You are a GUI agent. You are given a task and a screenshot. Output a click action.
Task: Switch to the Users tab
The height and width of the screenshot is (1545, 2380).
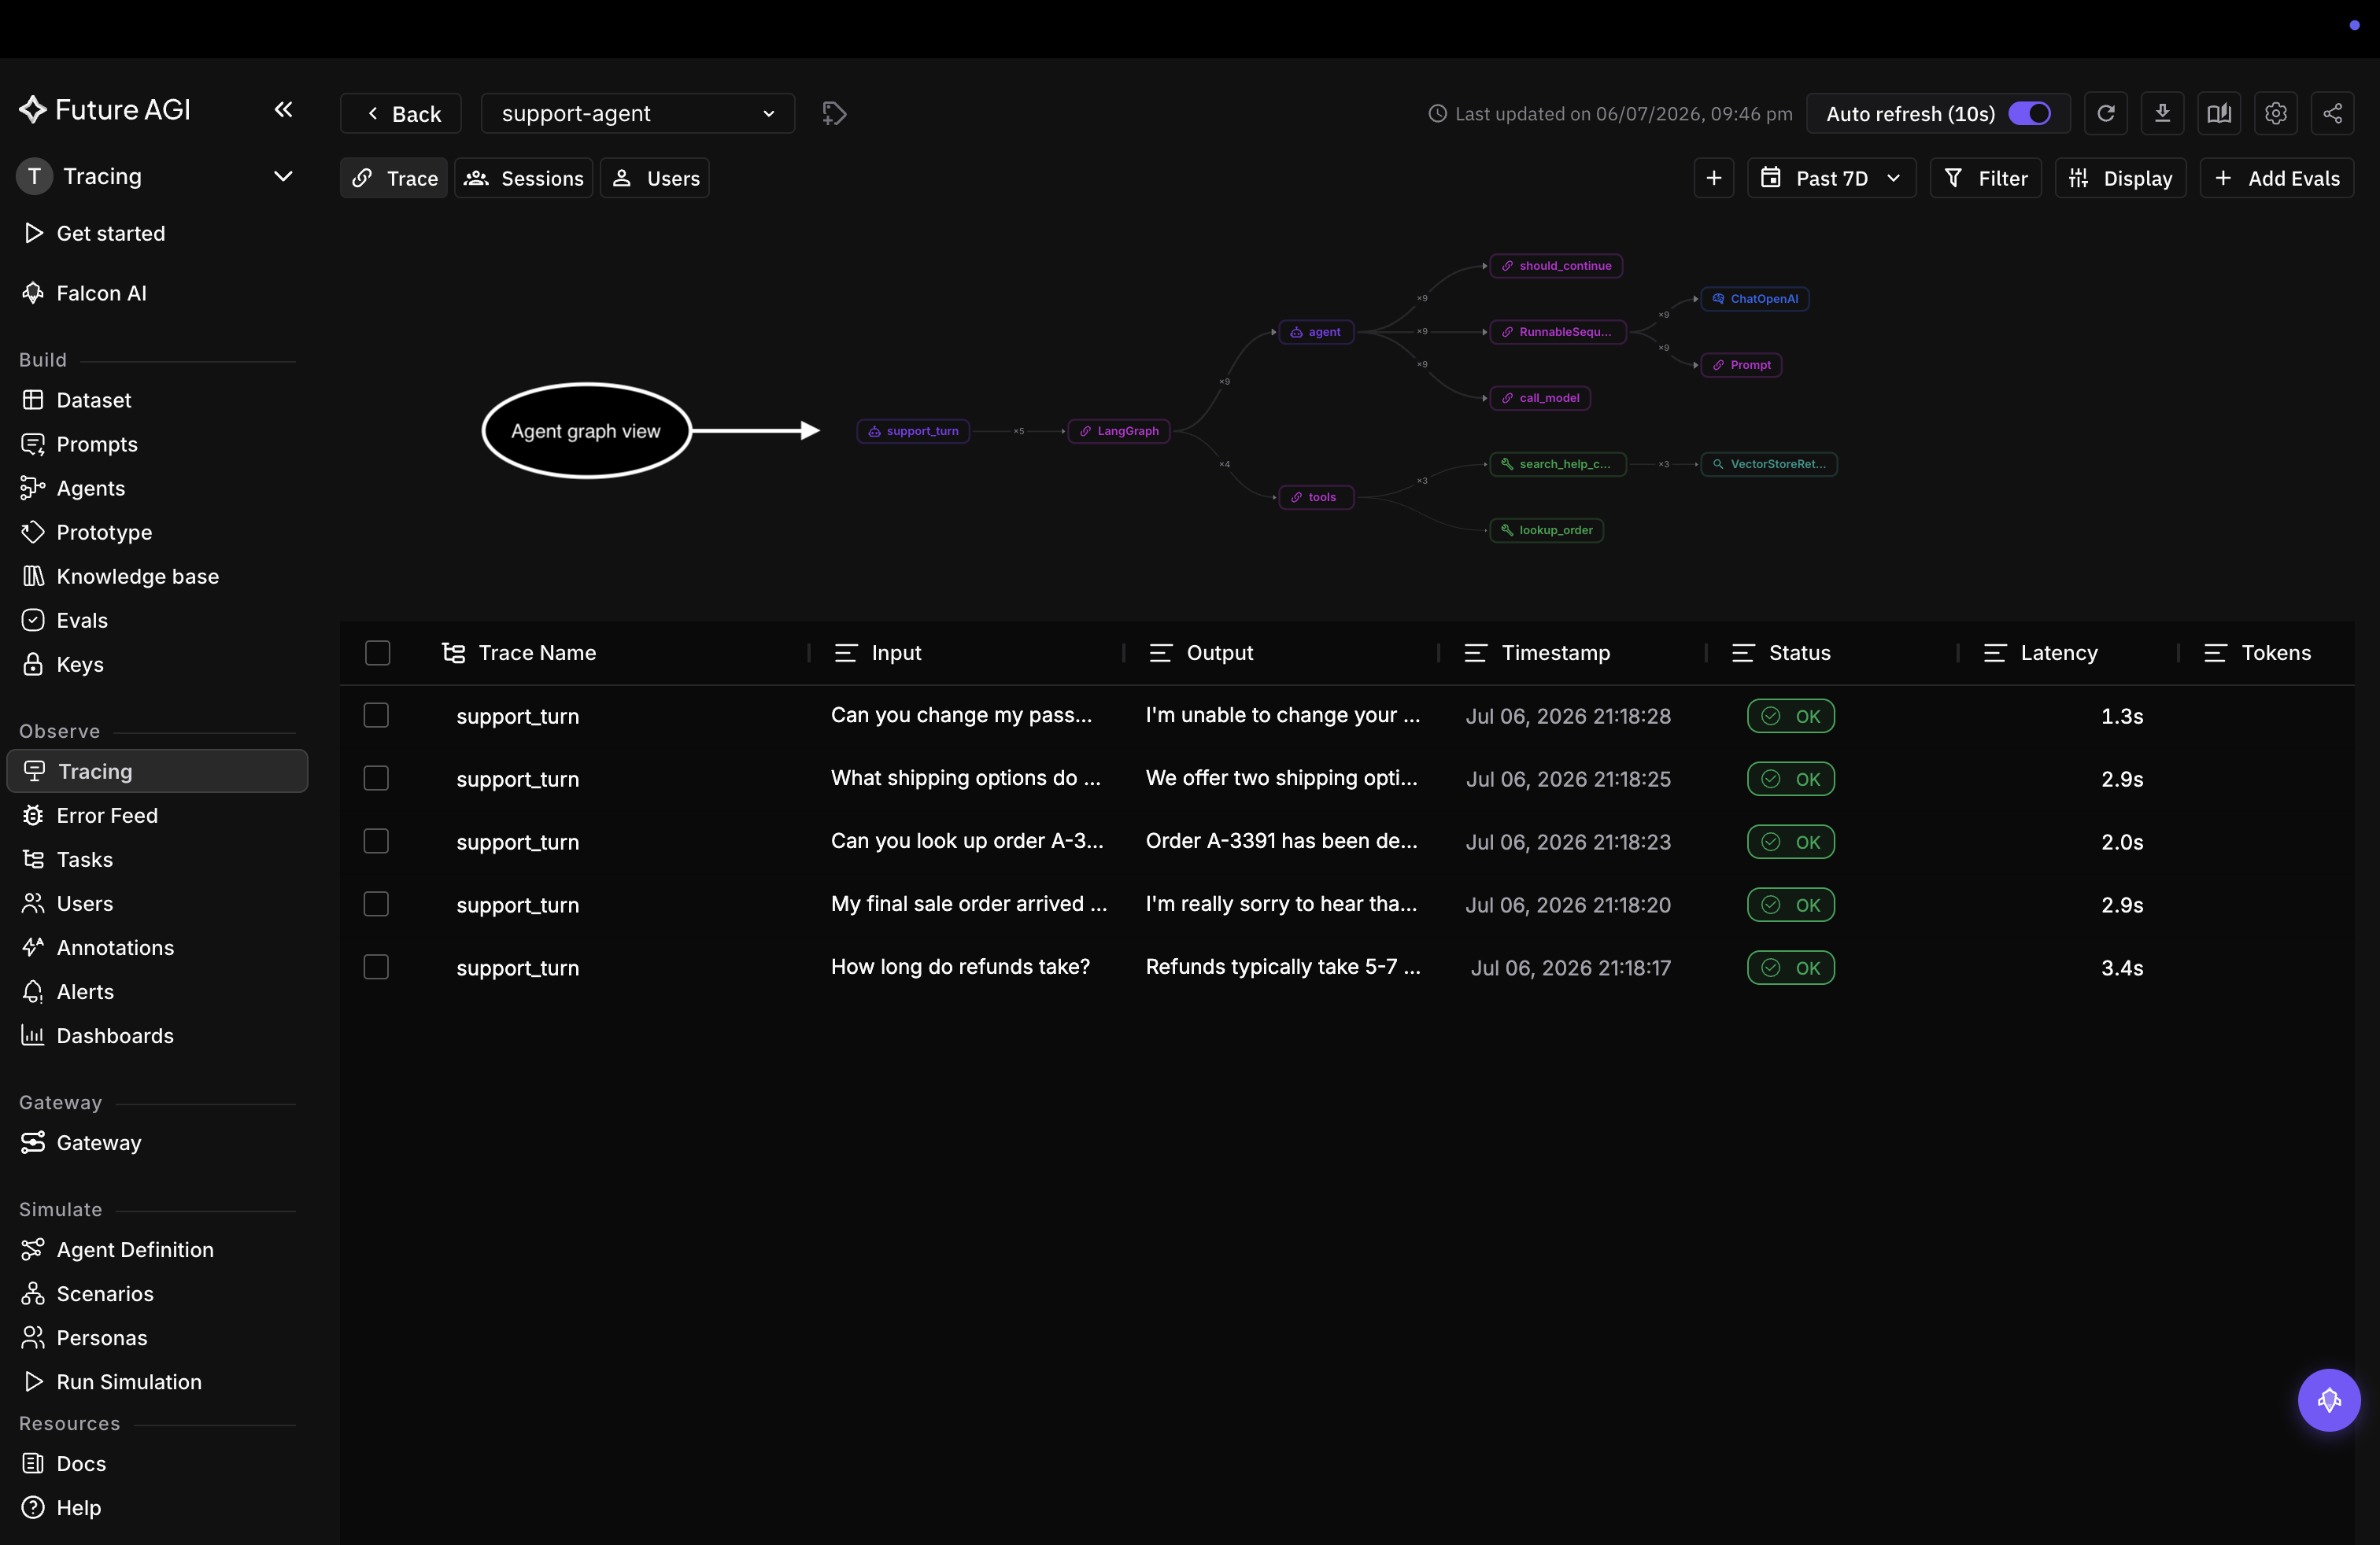pyautogui.click(x=655, y=178)
